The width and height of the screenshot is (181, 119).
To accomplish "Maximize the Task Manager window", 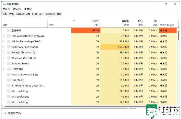I will click(x=166, y=4).
